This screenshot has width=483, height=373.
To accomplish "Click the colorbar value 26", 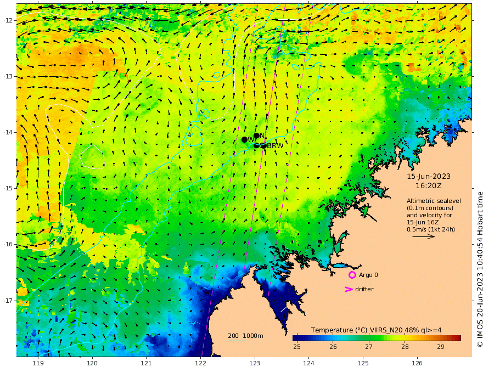I will (x=333, y=347).
